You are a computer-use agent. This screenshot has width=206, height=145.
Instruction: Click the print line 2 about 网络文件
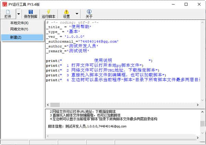(x=103, y=70)
